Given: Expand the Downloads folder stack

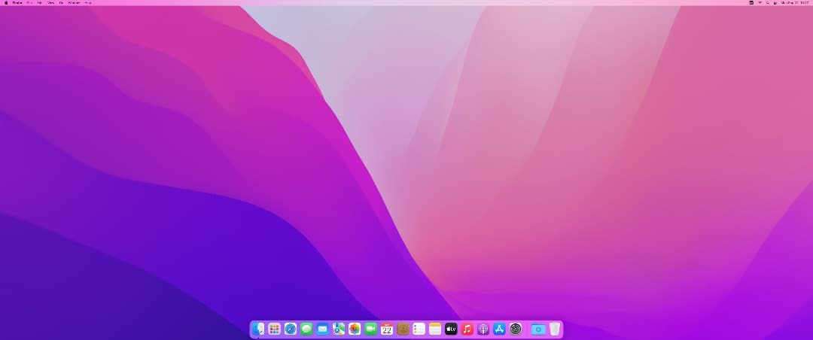Looking at the screenshot, I should click(x=538, y=329).
